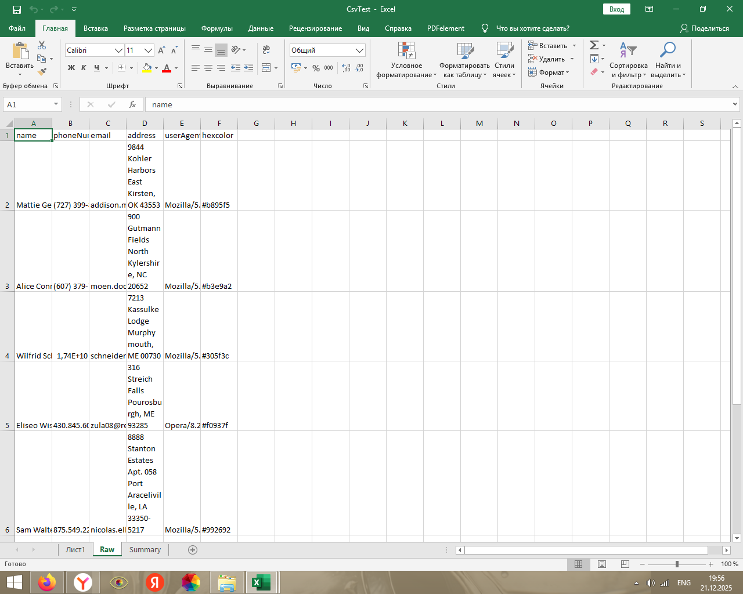The height and width of the screenshot is (594, 743).
Task: Enable center horizontal text alignment
Action: [208, 68]
